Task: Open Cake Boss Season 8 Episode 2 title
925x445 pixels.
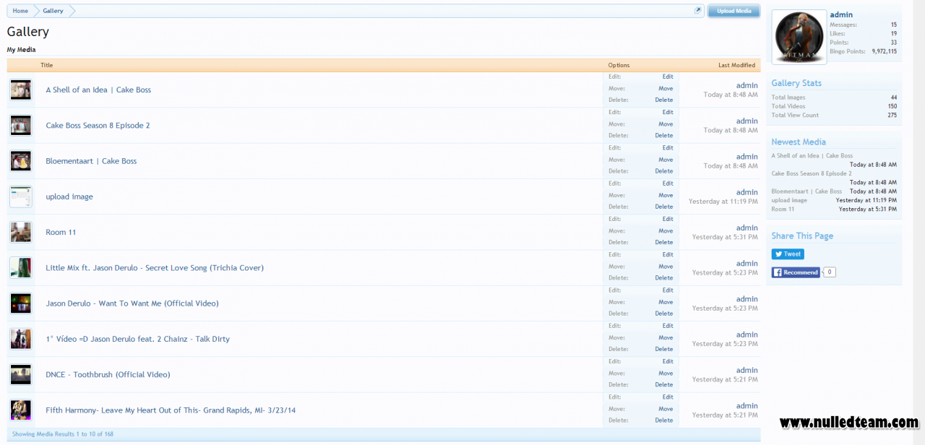Action: [98, 126]
